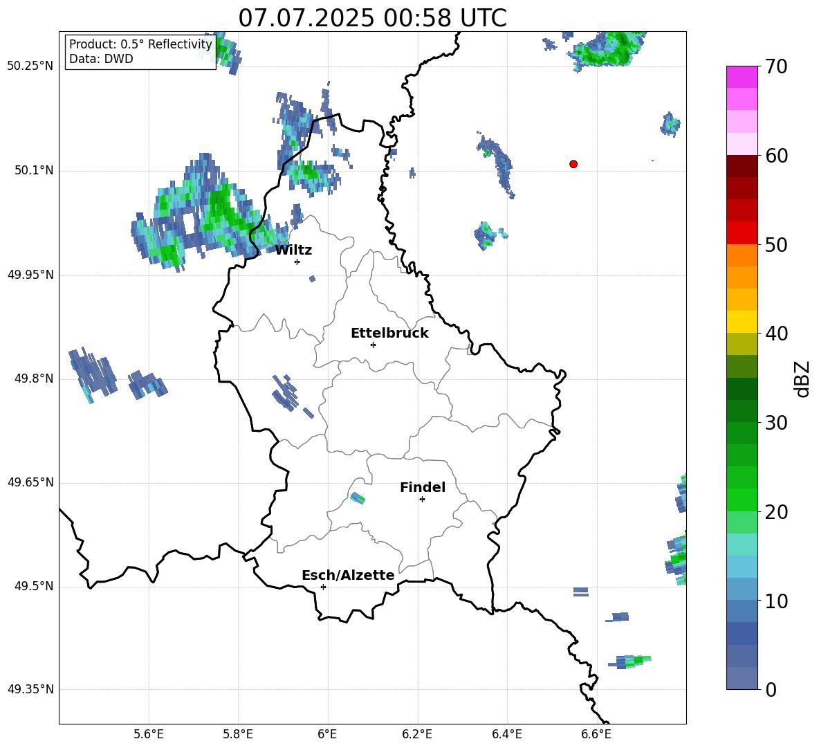Screen dimensions: 819x748
Task: Select the Esch/Alzette city label
Action: (x=348, y=576)
